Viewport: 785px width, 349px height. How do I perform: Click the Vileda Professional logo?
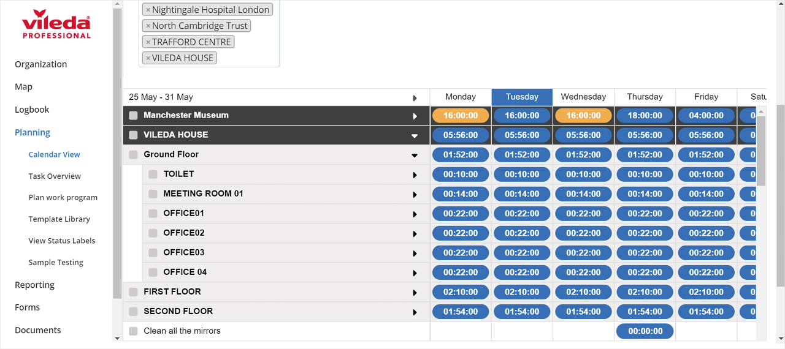[56, 24]
